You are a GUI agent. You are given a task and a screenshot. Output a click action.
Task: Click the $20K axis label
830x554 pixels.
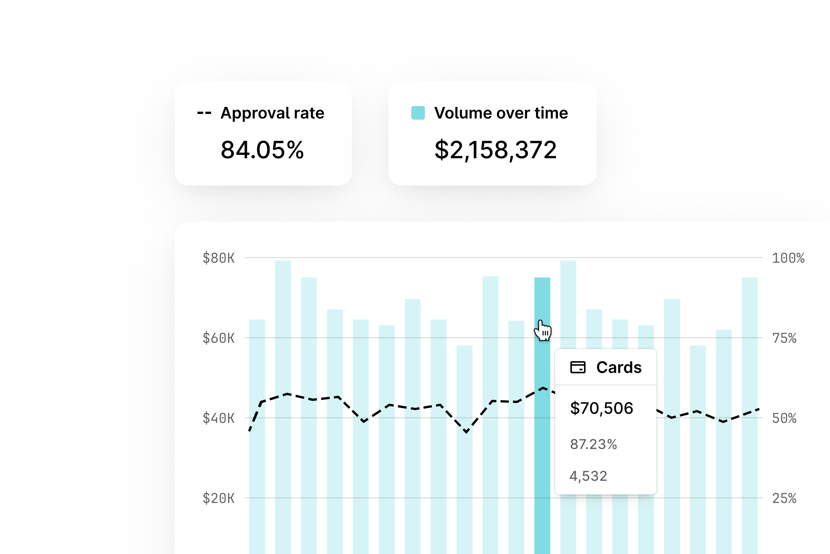pyautogui.click(x=218, y=499)
